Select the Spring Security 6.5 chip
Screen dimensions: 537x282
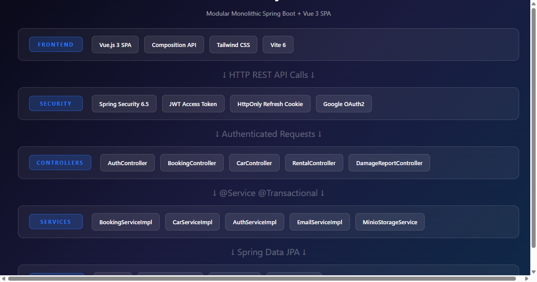click(124, 104)
